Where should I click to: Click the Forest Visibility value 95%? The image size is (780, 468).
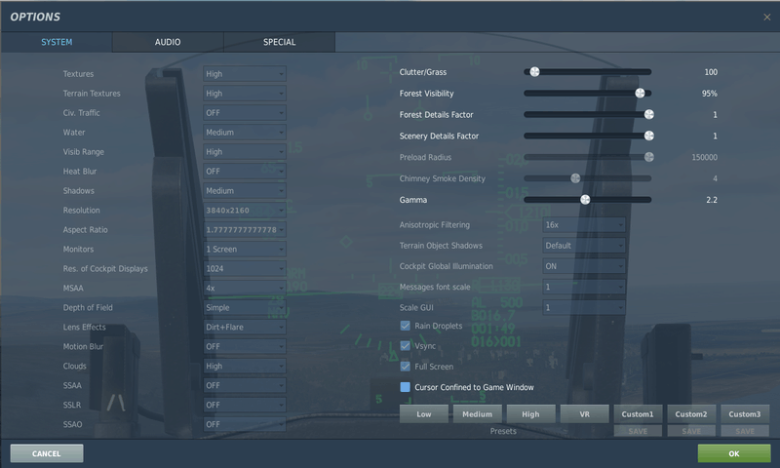coord(710,94)
